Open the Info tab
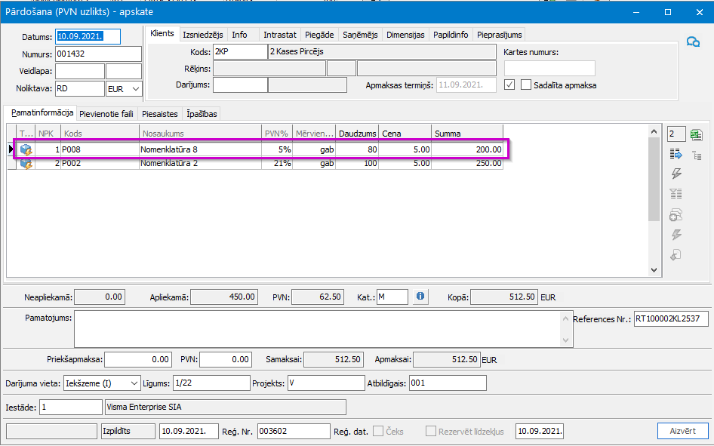This screenshot has width=714, height=446. pyautogui.click(x=239, y=35)
